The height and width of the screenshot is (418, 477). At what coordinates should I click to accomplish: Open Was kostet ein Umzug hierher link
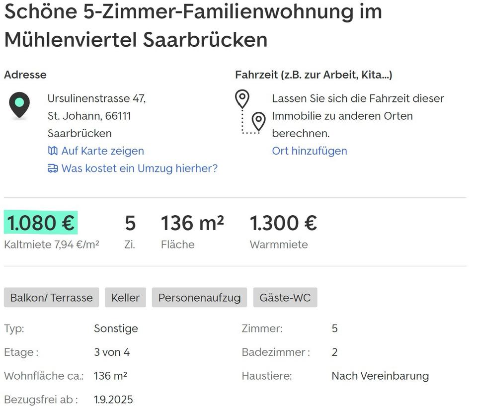click(139, 168)
